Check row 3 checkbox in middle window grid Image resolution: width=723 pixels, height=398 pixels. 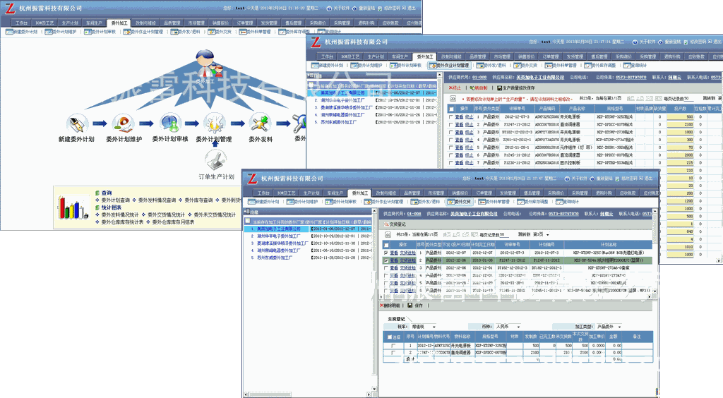coord(451,132)
